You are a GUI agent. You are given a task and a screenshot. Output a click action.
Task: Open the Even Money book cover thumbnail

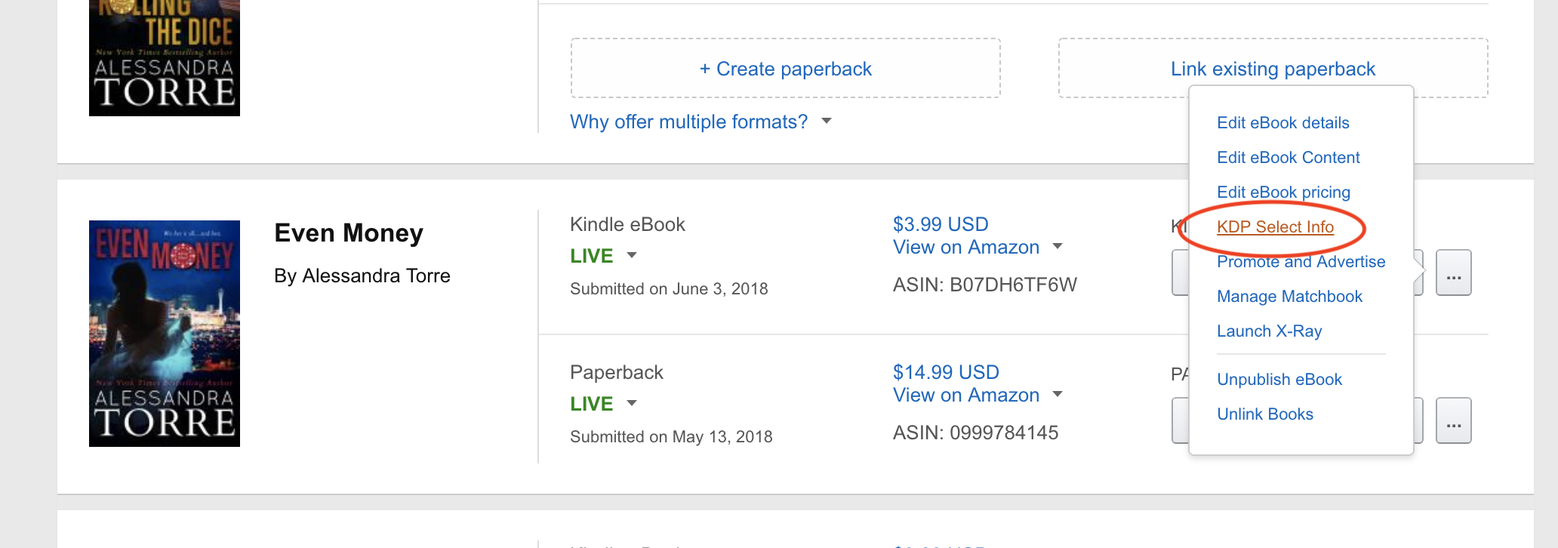pos(165,334)
